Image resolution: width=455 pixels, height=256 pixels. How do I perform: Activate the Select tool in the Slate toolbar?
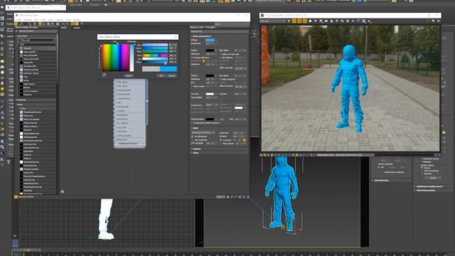pyautogui.click(x=16, y=23)
